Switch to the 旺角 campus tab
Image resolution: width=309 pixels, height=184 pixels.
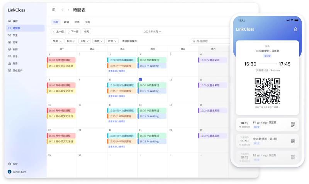click(77, 22)
